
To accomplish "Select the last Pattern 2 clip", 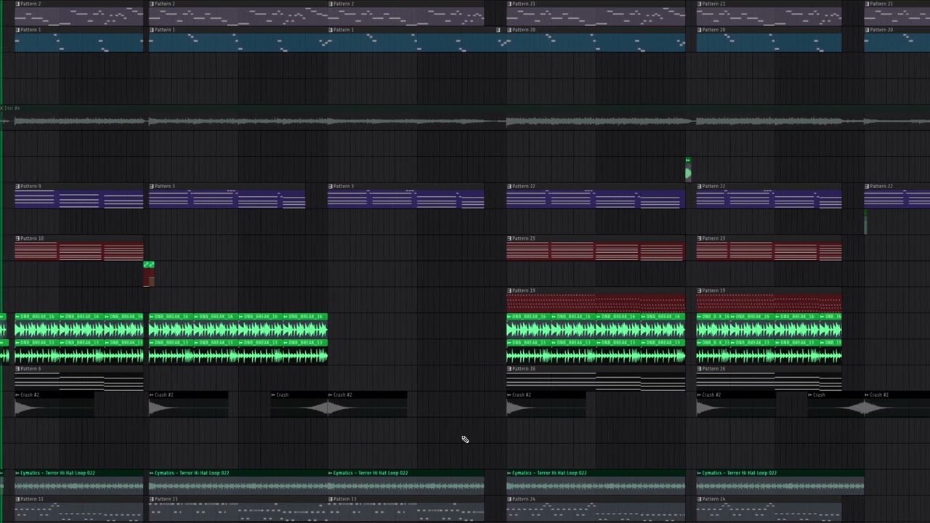I will tap(405, 13).
